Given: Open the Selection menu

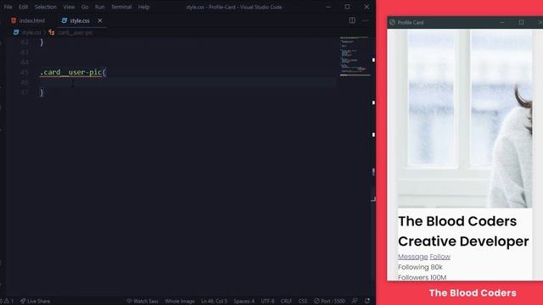Looking at the screenshot, I should click(x=45, y=7).
